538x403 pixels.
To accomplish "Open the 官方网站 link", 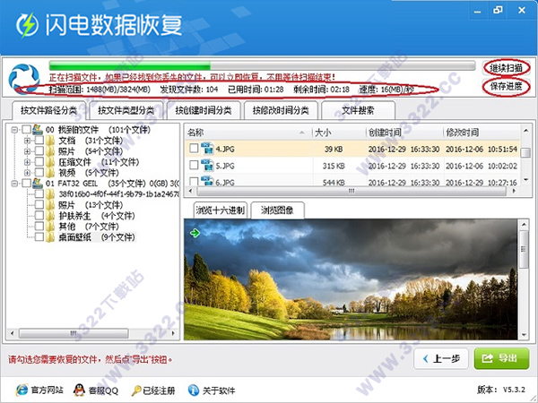I will 39,390.
